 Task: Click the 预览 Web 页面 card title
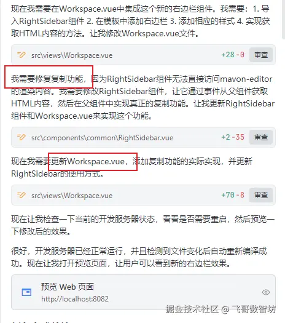(68, 287)
